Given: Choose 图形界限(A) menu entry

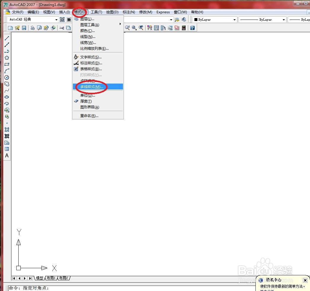Looking at the screenshot, I should pyautogui.click(x=98, y=107).
